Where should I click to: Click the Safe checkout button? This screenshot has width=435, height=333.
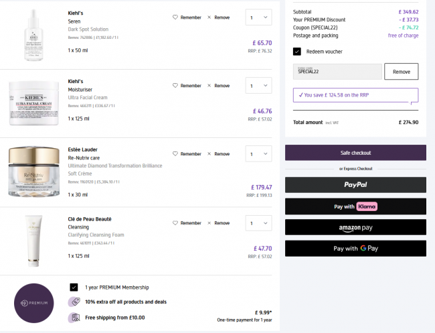[x=355, y=153]
